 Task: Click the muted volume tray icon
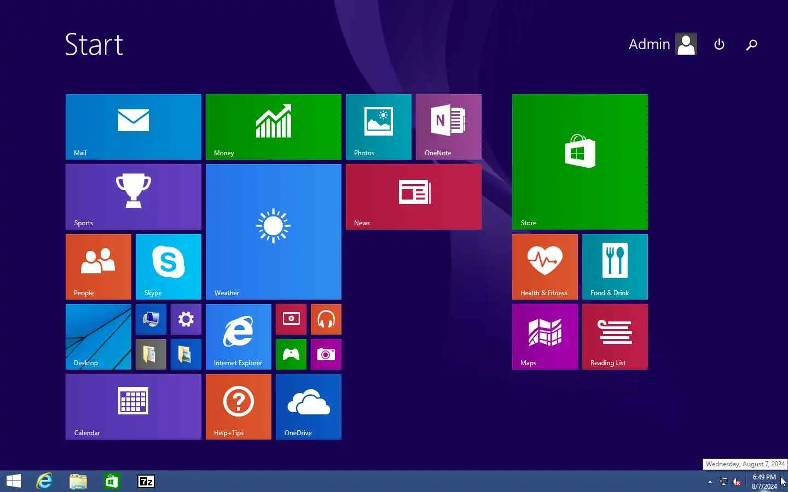click(737, 482)
